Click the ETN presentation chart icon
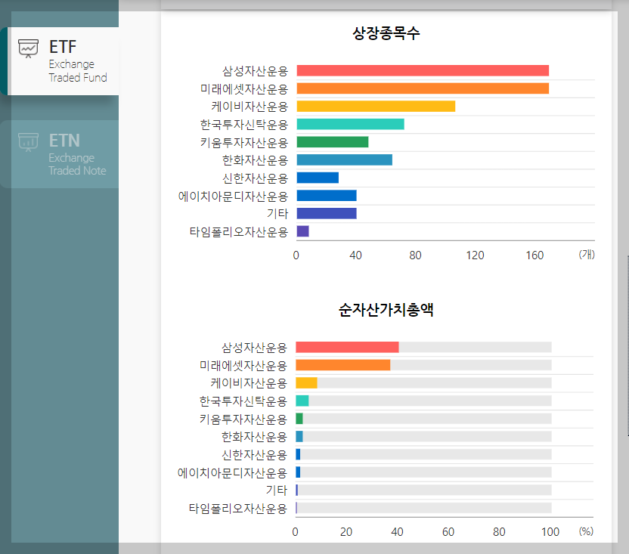Image resolution: width=629 pixels, height=554 pixels. [x=28, y=141]
